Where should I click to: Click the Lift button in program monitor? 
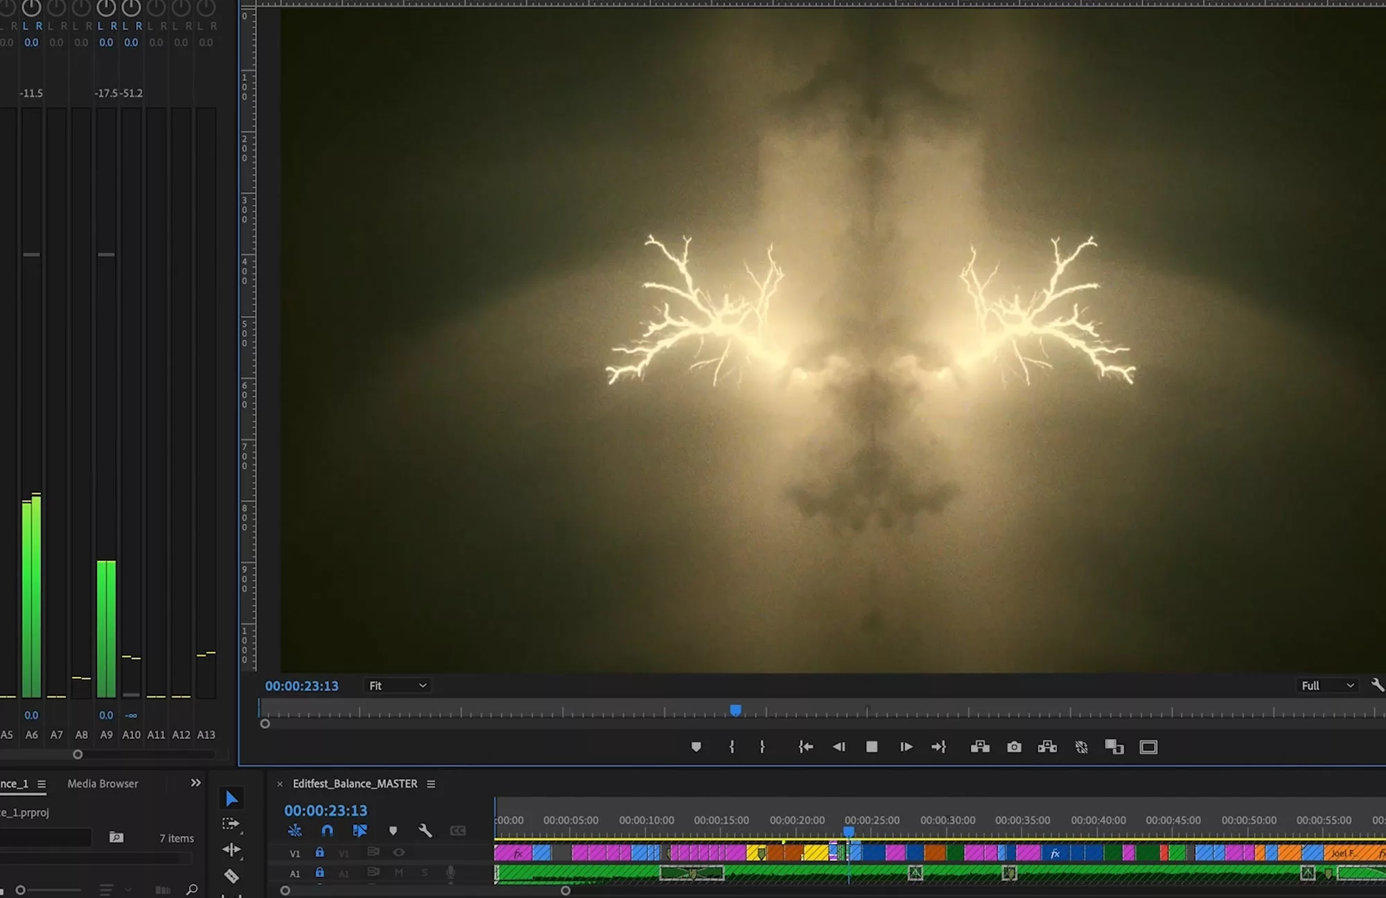tap(980, 747)
